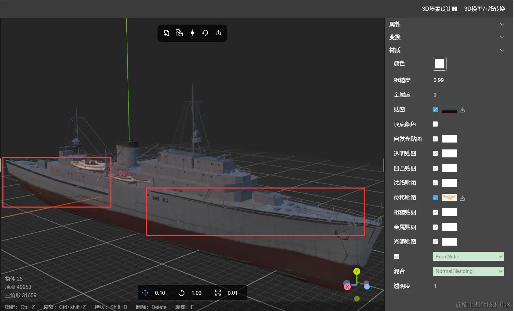Viewport: 514px width, 311px height.
Task: Click the 物体 28 statistic
Action: coord(14,279)
